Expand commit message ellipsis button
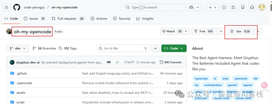Viewport: 272px width, 105px height. [x=109, y=62]
